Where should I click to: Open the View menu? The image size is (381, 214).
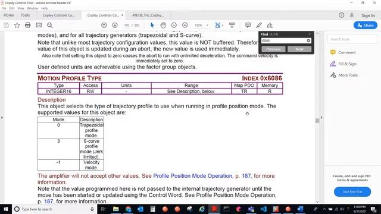point(21,8)
